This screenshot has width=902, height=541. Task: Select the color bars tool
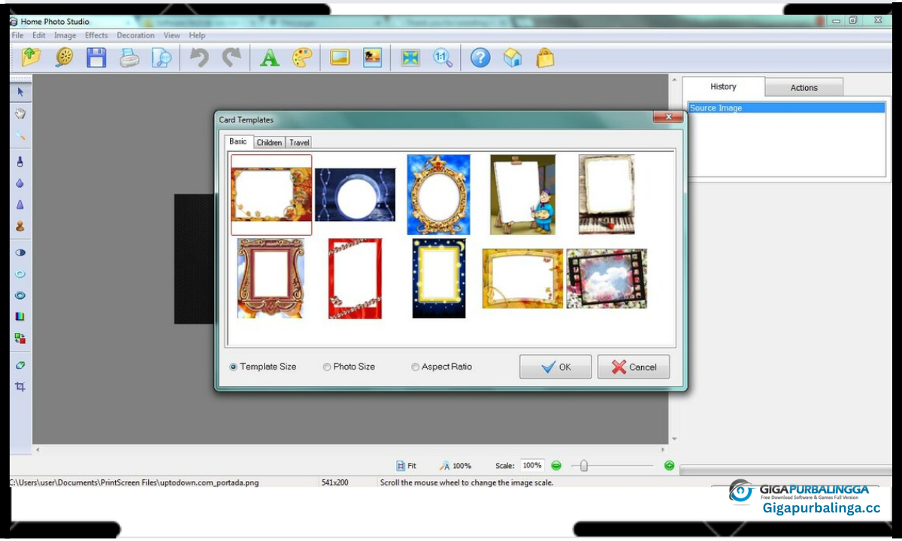(20, 317)
